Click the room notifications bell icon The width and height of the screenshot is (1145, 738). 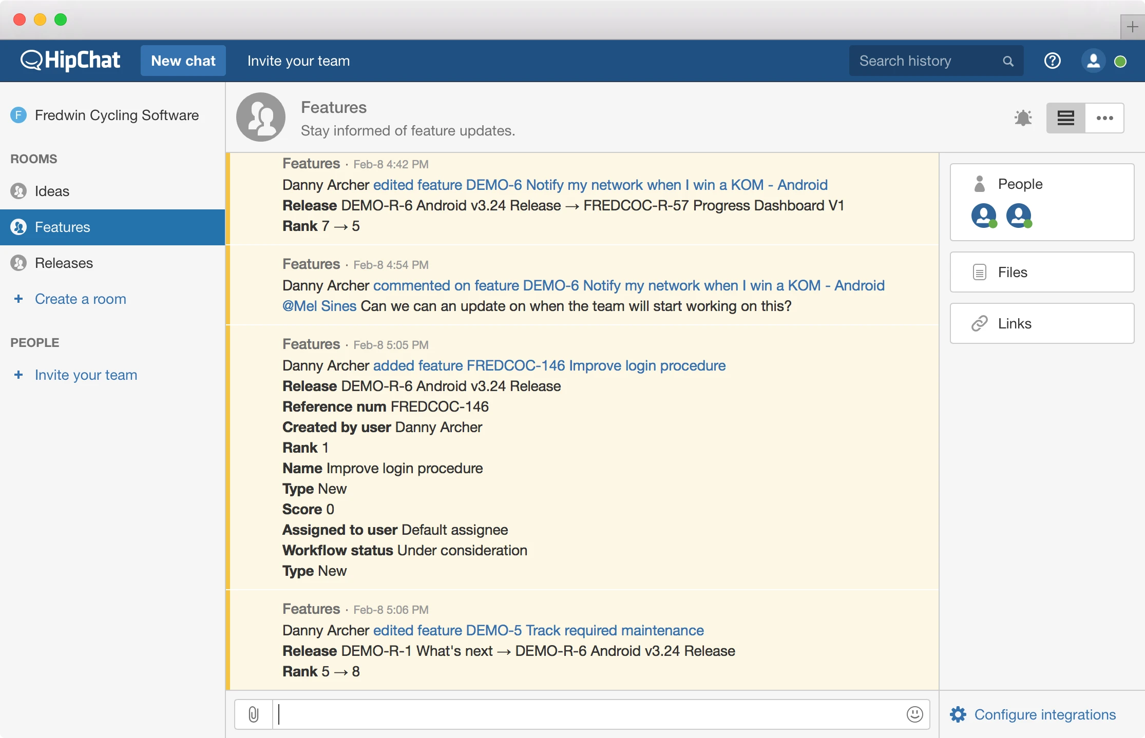tap(1023, 118)
